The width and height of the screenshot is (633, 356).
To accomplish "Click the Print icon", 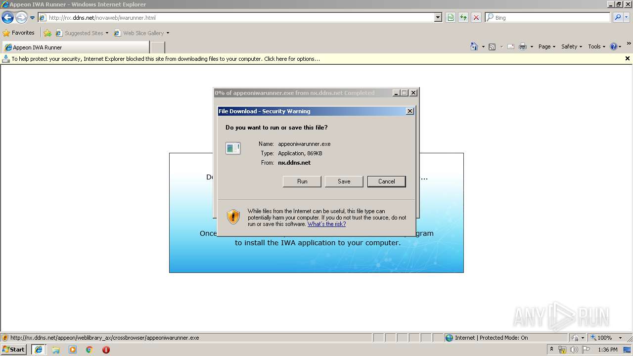I will [x=523, y=46].
